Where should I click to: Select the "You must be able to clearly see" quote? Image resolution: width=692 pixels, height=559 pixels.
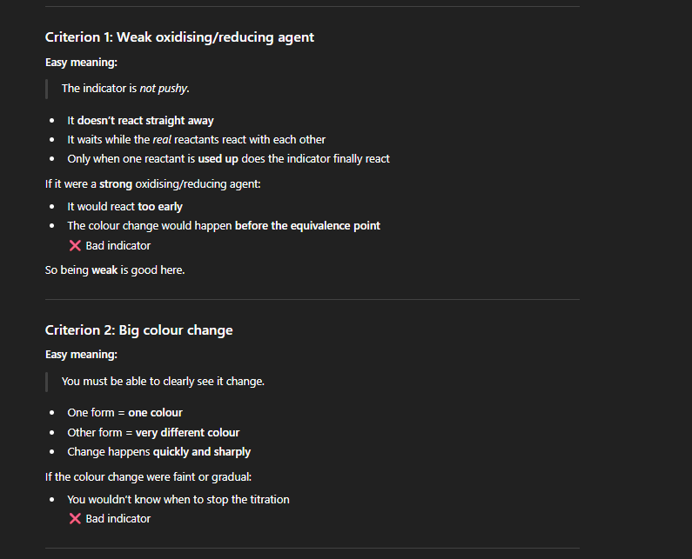[x=163, y=381]
